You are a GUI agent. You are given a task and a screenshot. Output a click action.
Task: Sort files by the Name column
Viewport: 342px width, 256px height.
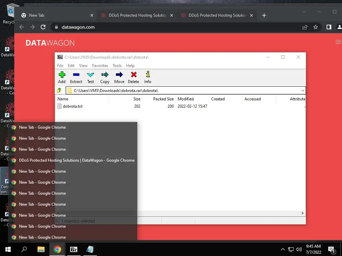82,99
